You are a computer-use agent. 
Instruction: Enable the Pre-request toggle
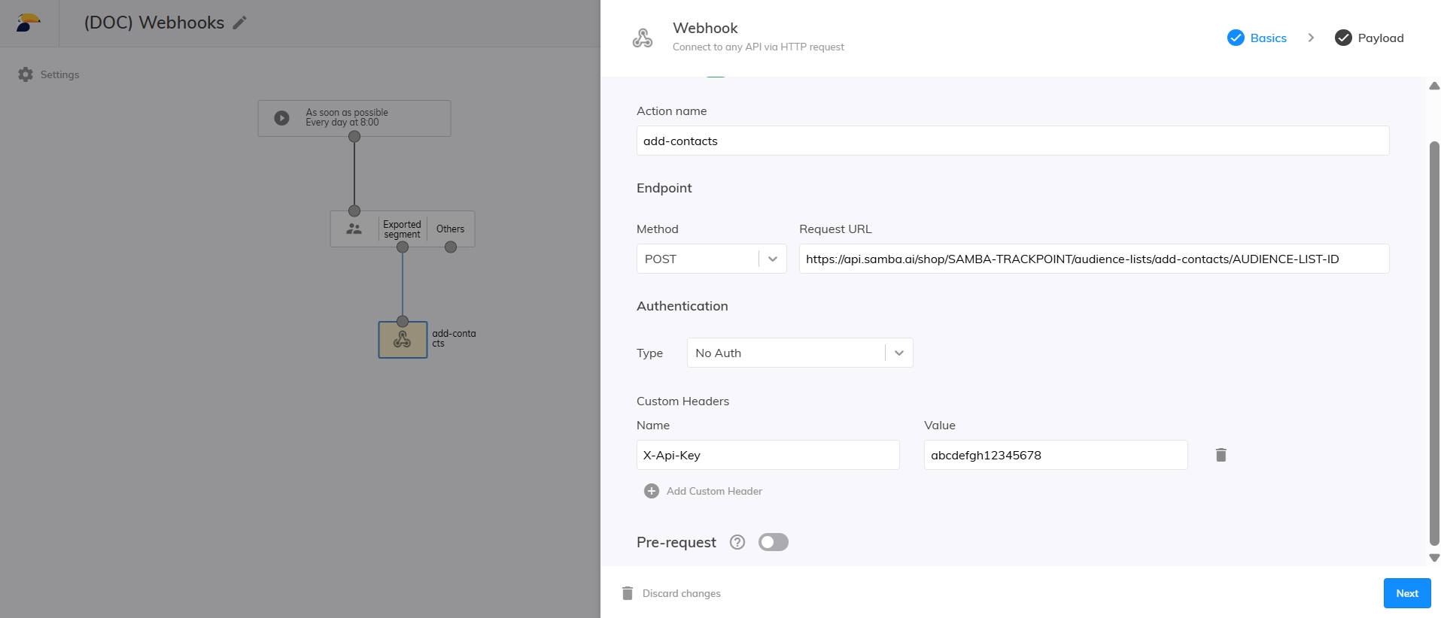pos(773,542)
